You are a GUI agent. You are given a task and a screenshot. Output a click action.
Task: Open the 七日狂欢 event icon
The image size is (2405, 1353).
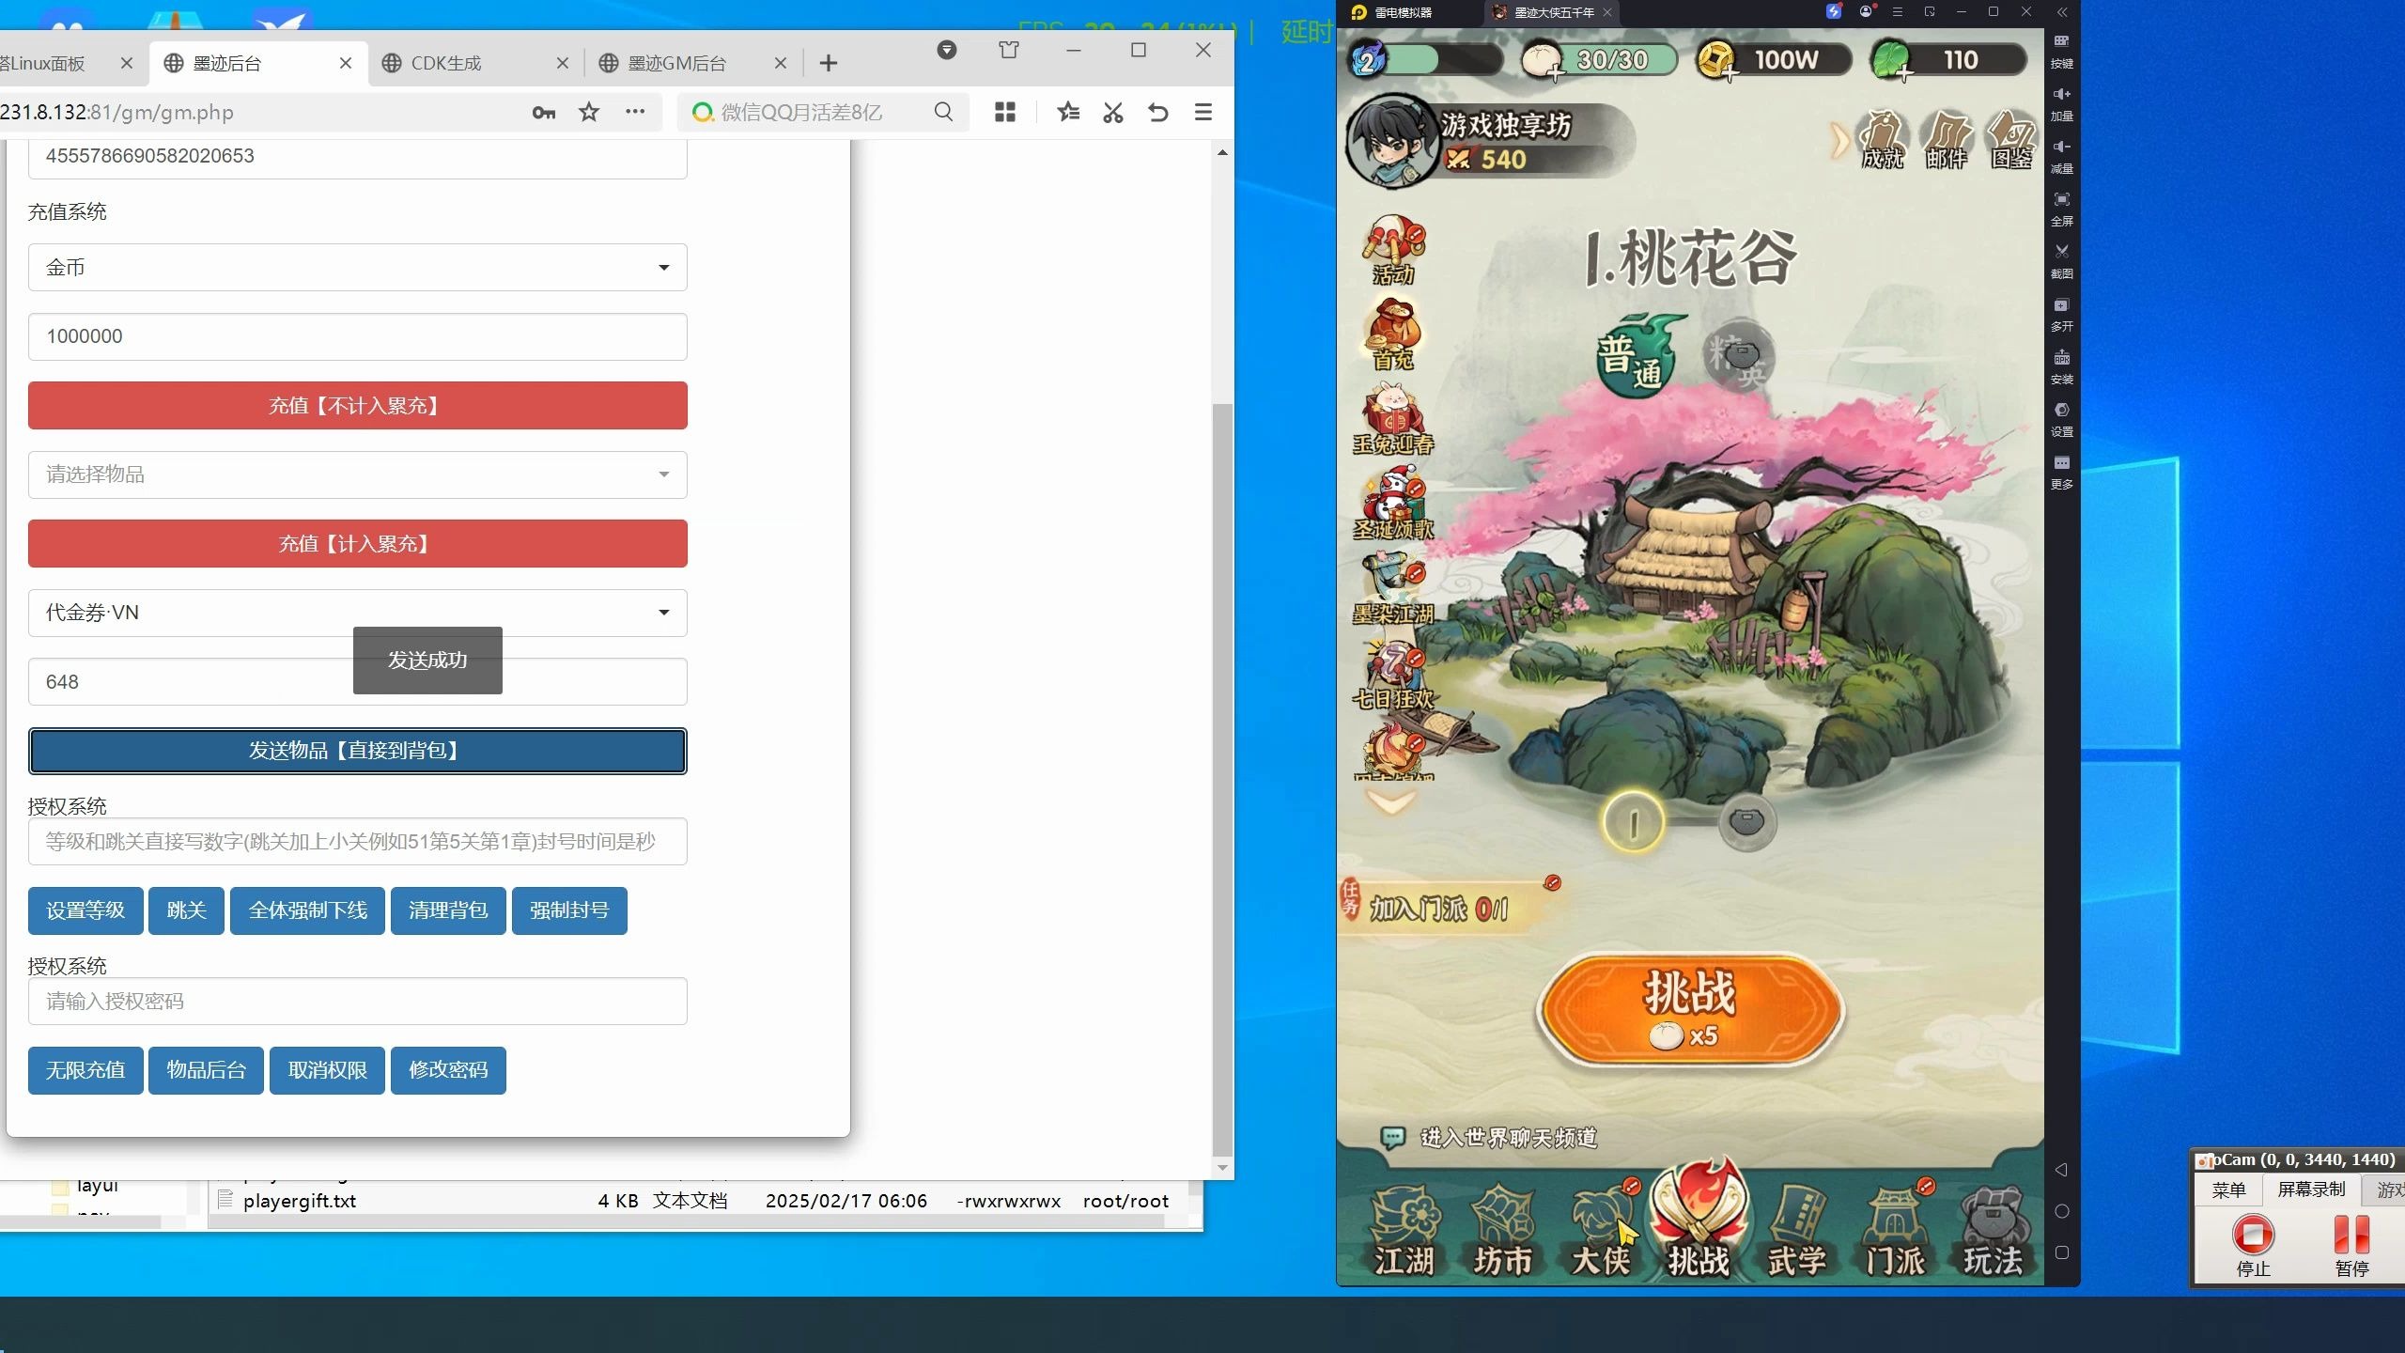1393,675
